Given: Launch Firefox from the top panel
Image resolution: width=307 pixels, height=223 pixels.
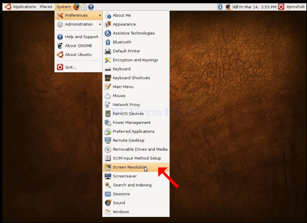Looking at the screenshot, I should click(76, 7).
